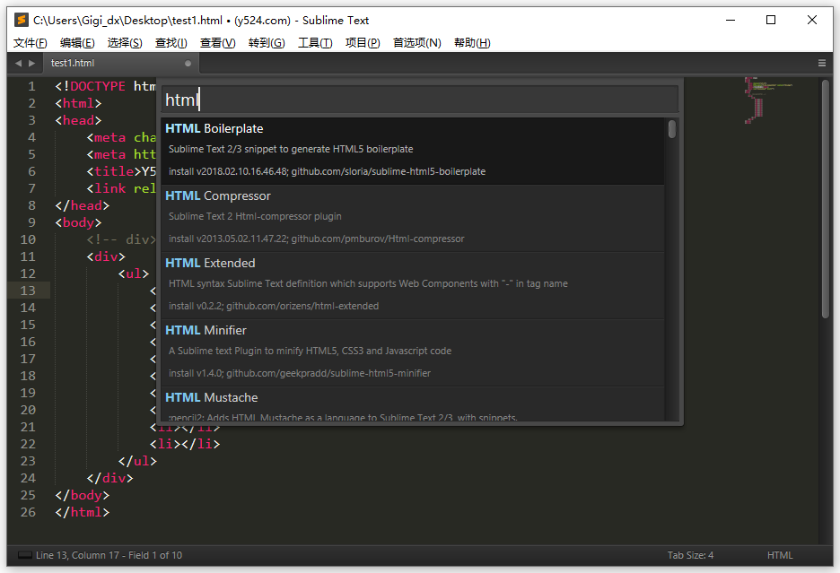Go to next tab with right arrow
Screen dimensions: 840x573
[x=31, y=63]
